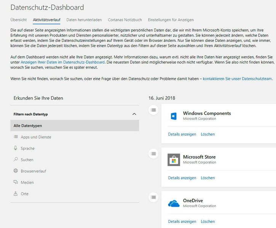Screen dimensions: 276x228
Task: Go to Einstellungen für Anzeigen tab
Action: [x=171, y=20]
